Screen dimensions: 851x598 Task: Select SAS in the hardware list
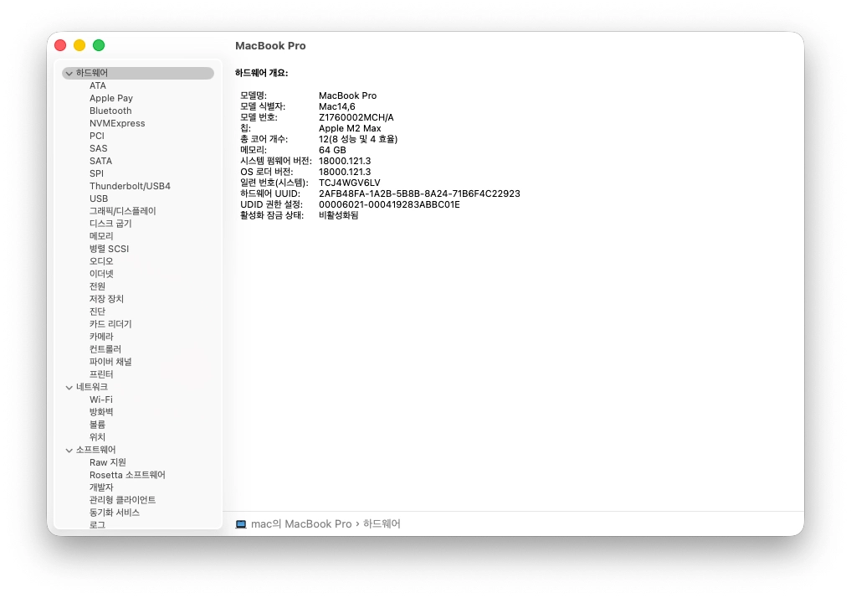[98, 148]
